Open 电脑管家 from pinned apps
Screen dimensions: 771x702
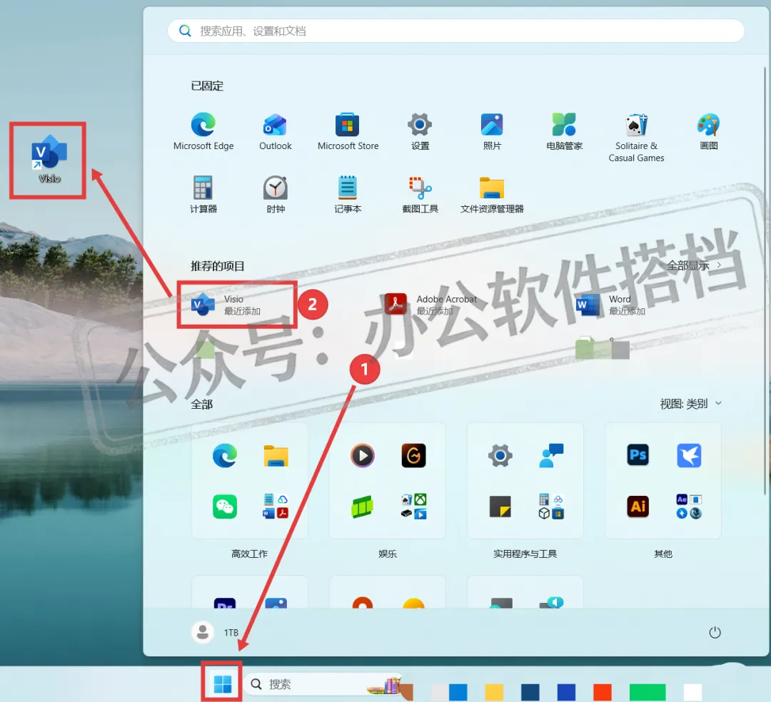pos(564,131)
